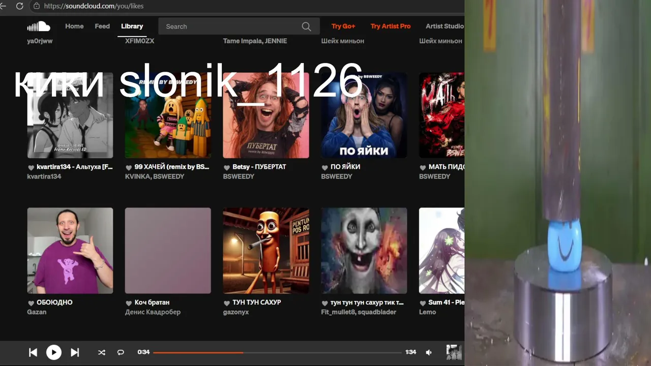Image resolution: width=651 pixels, height=366 pixels.
Task: Open the ТУН ТУН САХУР track title
Action: point(257,302)
